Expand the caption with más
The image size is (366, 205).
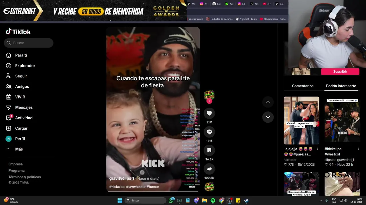click(192, 186)
